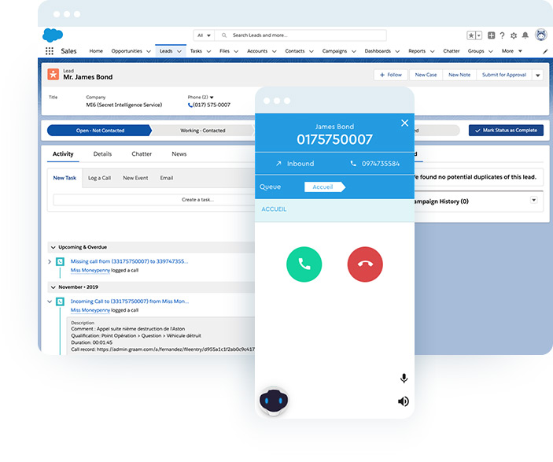
Task: Answer the call with green phone button
Action: click(304, 264)
